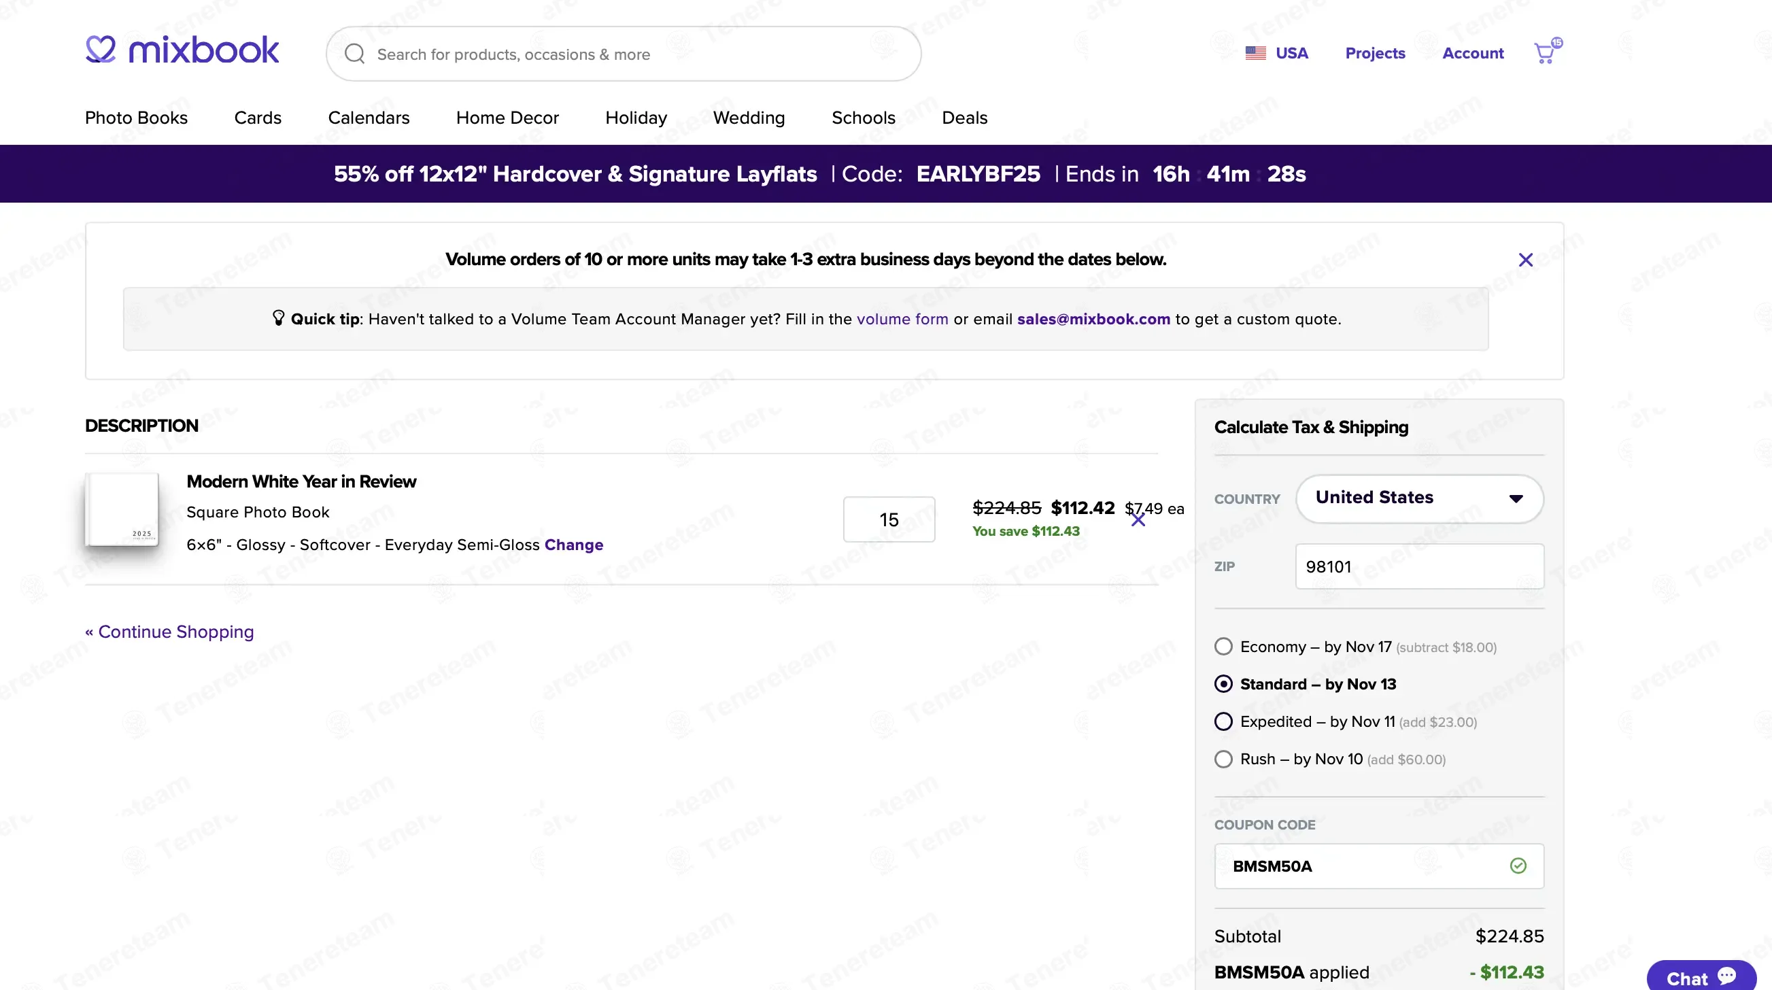Select Standard shipping by Nov 13

tap(1223, 684)
